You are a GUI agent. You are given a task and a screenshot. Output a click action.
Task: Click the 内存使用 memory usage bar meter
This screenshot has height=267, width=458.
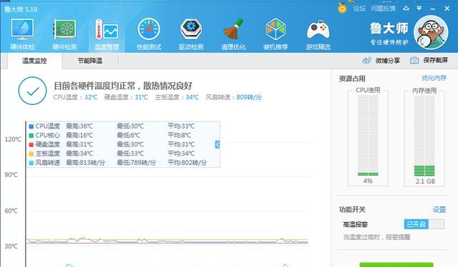pyautogui.click(x=424, y=136)
